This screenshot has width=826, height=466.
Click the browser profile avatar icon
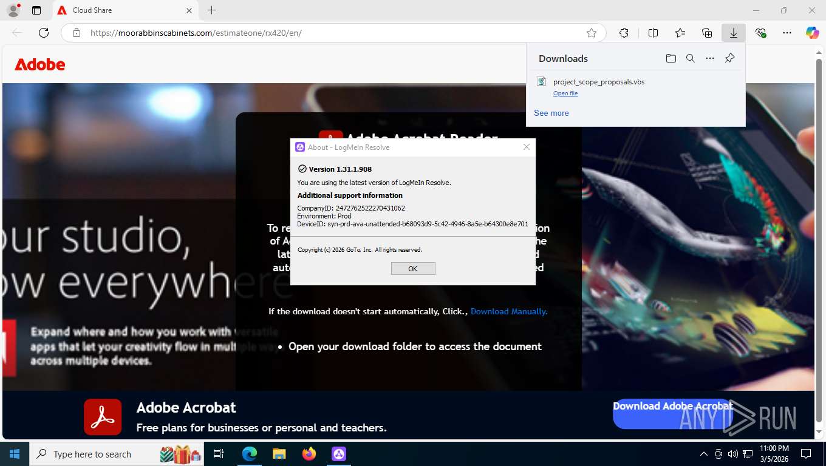[x=13, y=10]
